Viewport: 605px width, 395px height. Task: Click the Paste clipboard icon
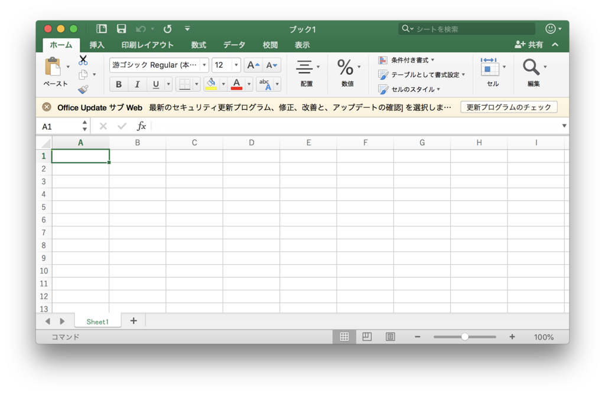tap(53, 67)
